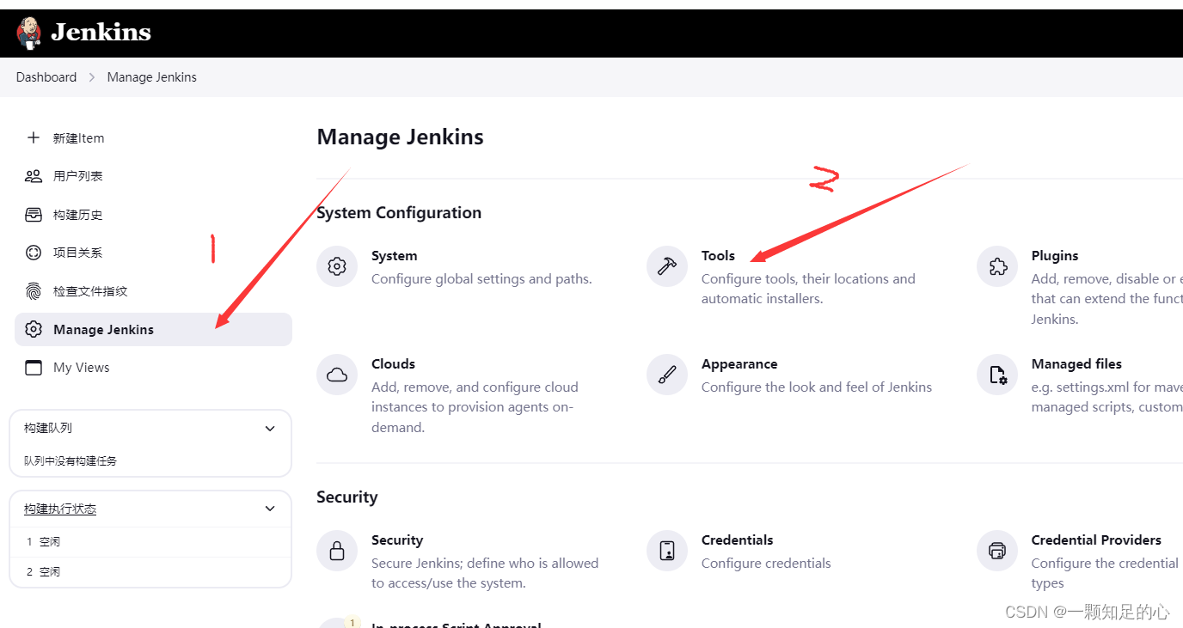Click executor row 2 空闲
This screenshot has height=628, width=1183.
[150, 571]
